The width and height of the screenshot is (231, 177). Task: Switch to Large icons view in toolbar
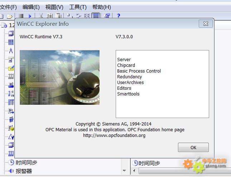coord(70,16)
